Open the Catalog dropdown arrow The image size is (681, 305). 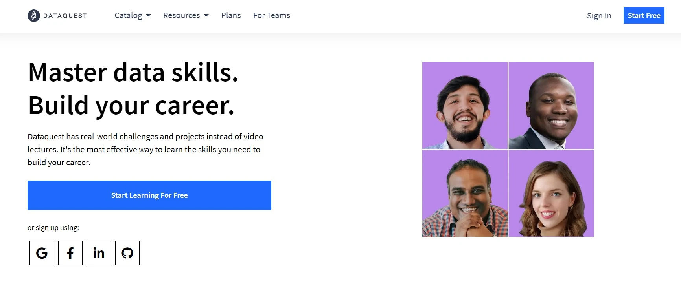tap(148, 16)
